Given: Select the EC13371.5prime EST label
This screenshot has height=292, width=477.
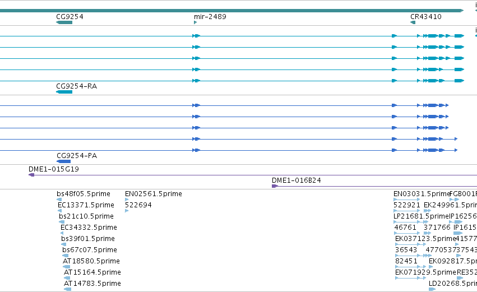Looking at the screenshot, I should point(86,205).
